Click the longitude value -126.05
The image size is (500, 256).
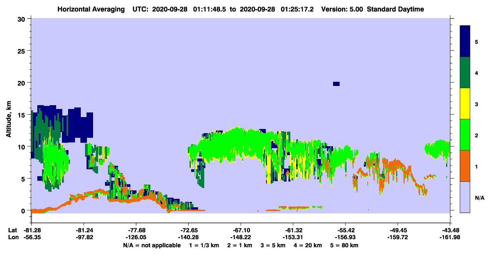point(136,238)
